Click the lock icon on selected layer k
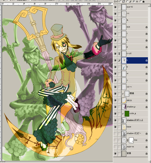Image resolution: width=151 pixels, height=163 pixels. coord(146,60)
